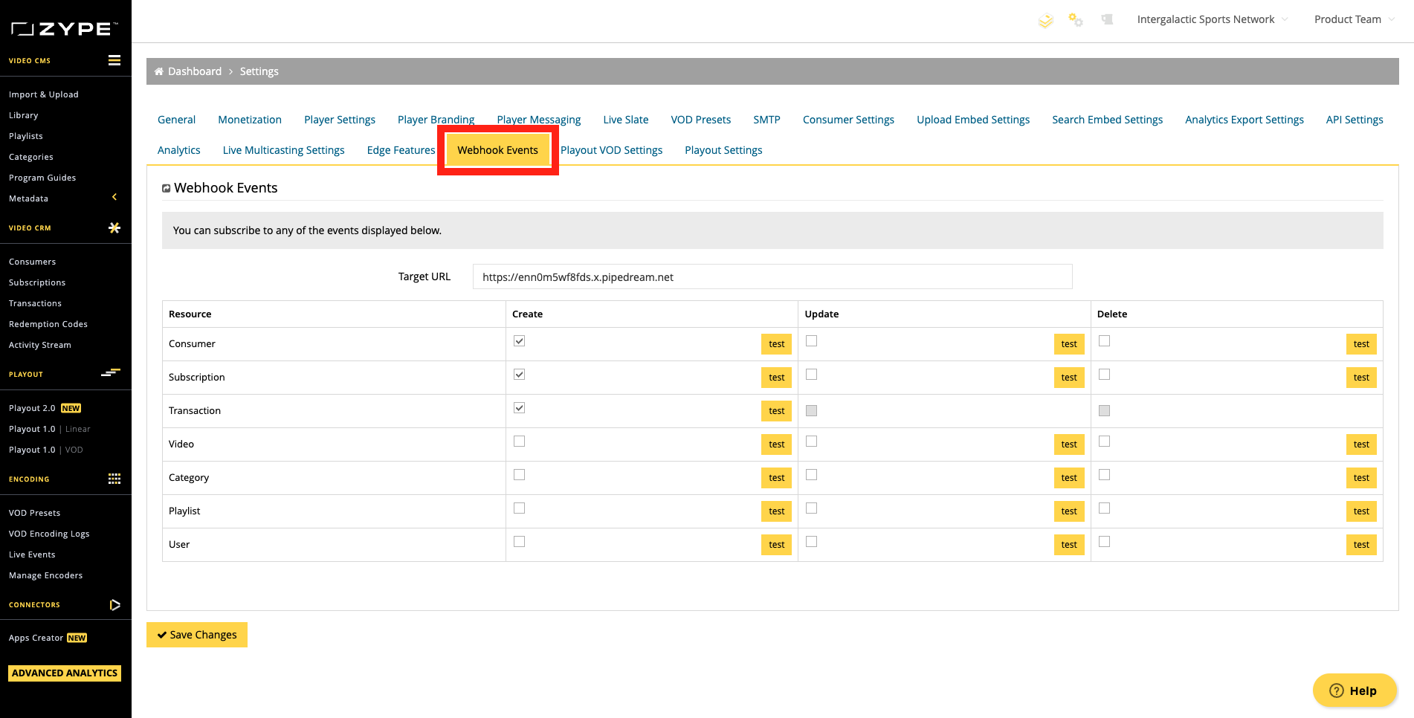Go to Live Multicasting Settings tab
This screenshot has height=718, width=1414.
[x=283, y=150]
